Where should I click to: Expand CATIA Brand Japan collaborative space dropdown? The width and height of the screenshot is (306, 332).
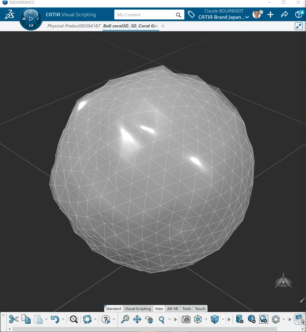coord(247,17)
